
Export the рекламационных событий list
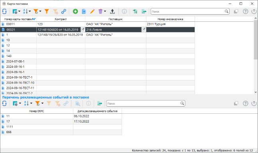coord(100,103)
